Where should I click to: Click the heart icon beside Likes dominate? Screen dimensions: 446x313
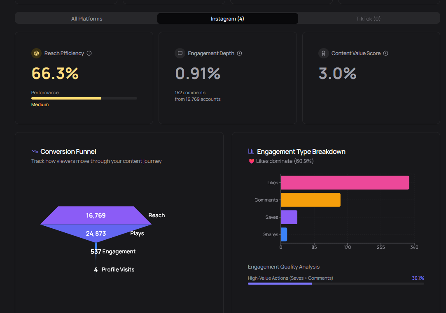(x=251, y=161)
